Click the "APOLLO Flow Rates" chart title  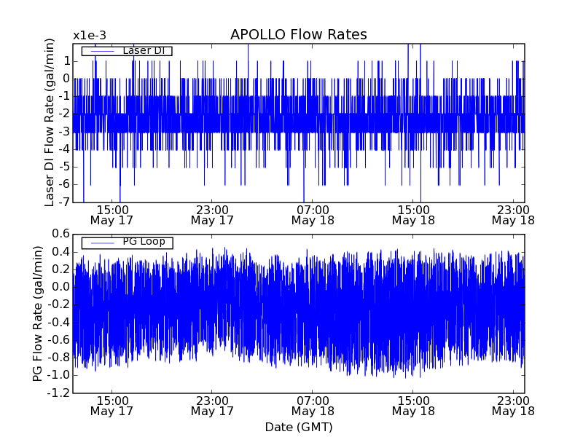298,34
